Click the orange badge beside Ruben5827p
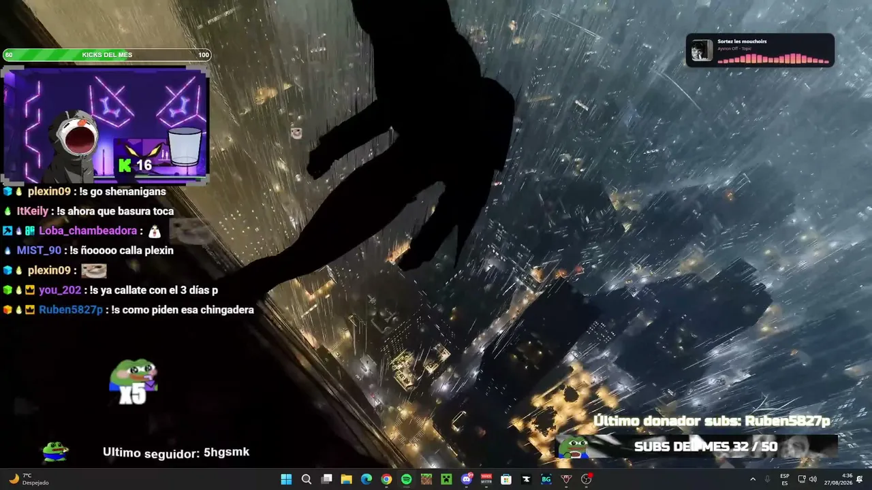The width and height of the screenshot is (872, 490). pos(7,310)
